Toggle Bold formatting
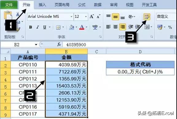The width and height of the screenshot is (177, 119). click(30, 27)
